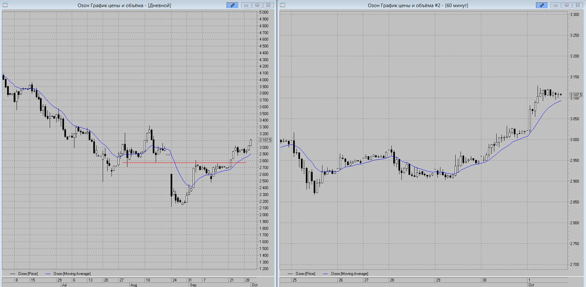Select title bar 'Озон График цены и объёма - [Дневной]'
Screen dimensions: 586x287
tap(124, 6)
